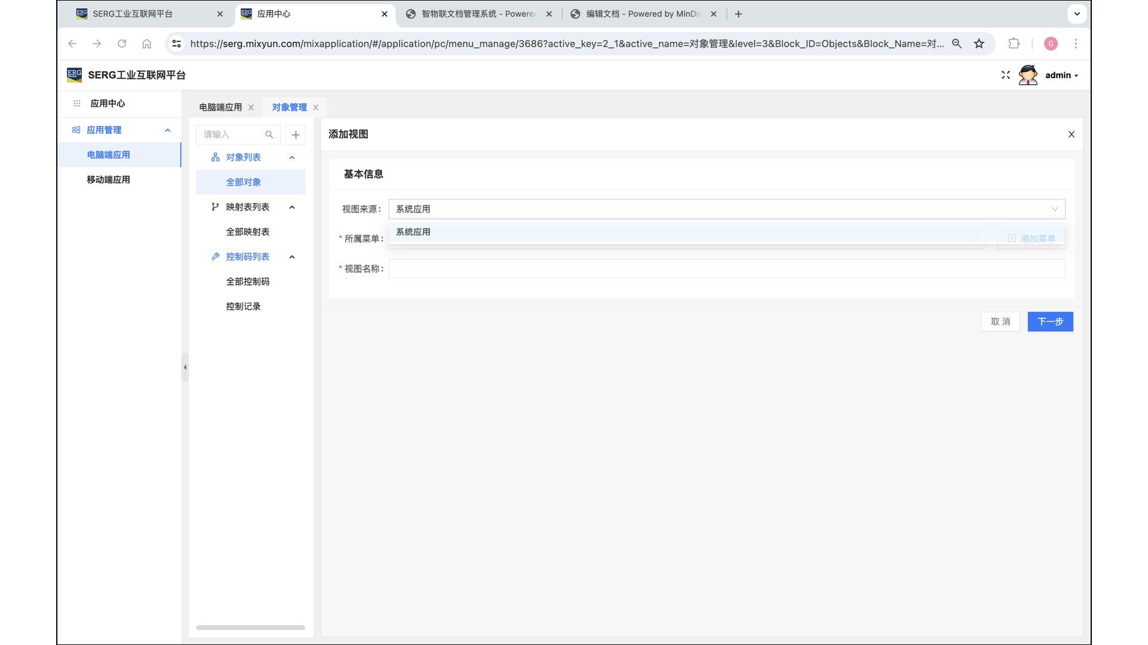Viewport: 1148px width, 645px height.
Task: Click the admin user avatar
Action: point(1028,75)
